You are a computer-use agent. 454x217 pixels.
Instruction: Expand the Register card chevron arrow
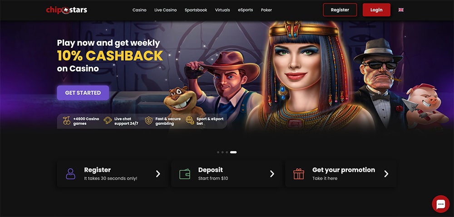coord(158,174)
